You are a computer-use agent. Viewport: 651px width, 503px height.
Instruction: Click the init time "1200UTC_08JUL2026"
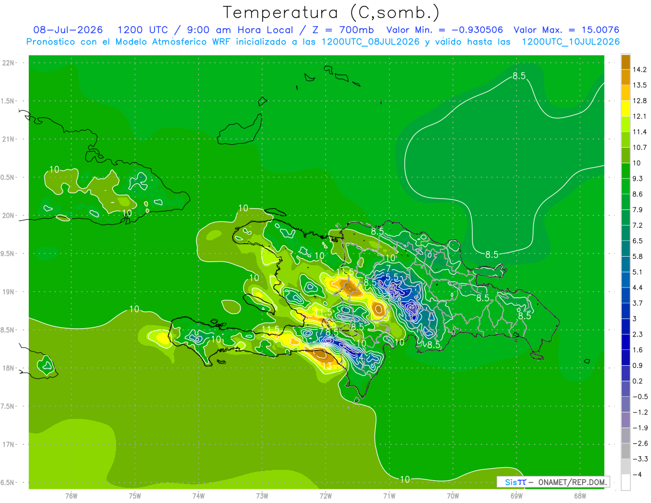point(371,41)
